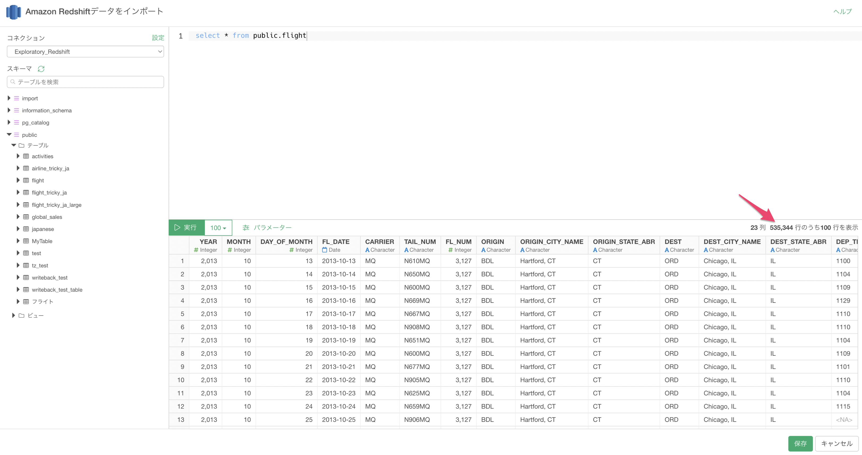
Task: Click the activities table icon
Action: tap(26, 156)
